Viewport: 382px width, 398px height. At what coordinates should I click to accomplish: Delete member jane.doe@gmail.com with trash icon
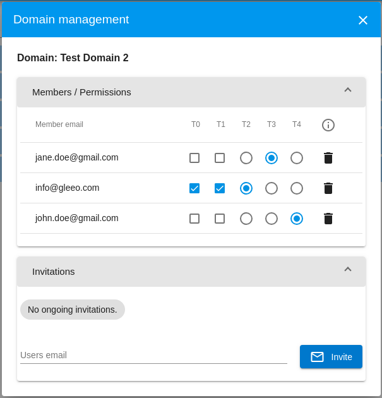coord(328,158)
